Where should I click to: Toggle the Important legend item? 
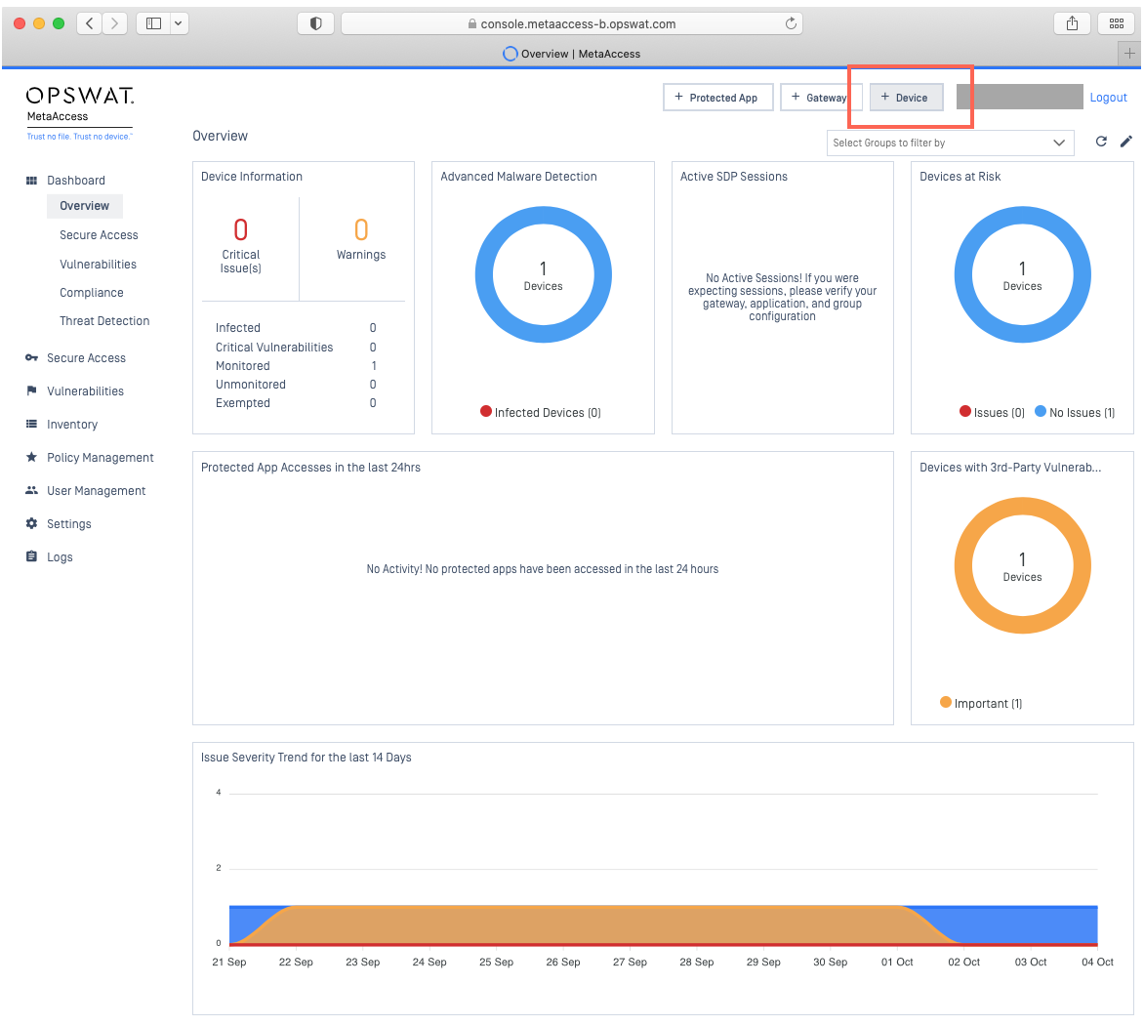tap(981, 703)
